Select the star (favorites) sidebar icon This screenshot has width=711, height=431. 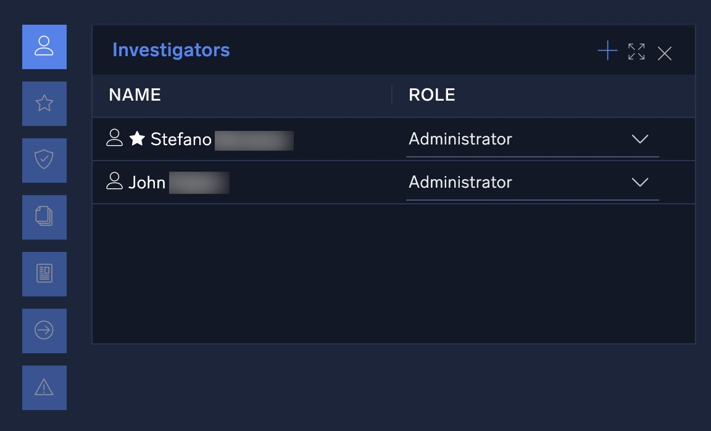pyautogui.click(x=44, y=104)
